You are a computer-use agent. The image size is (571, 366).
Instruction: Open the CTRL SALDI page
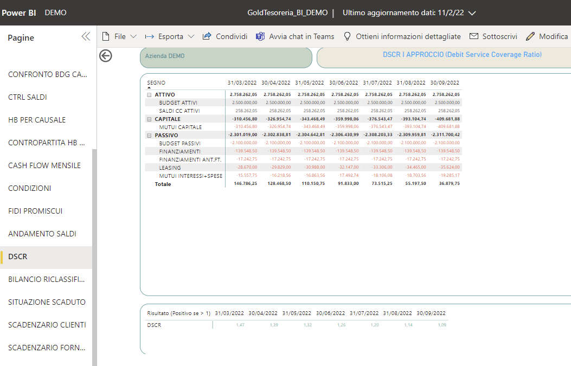[27, 97]
